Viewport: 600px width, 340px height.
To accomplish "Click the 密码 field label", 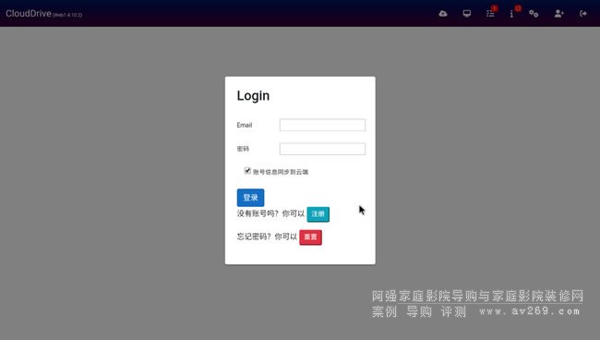I will pos(243,149).
